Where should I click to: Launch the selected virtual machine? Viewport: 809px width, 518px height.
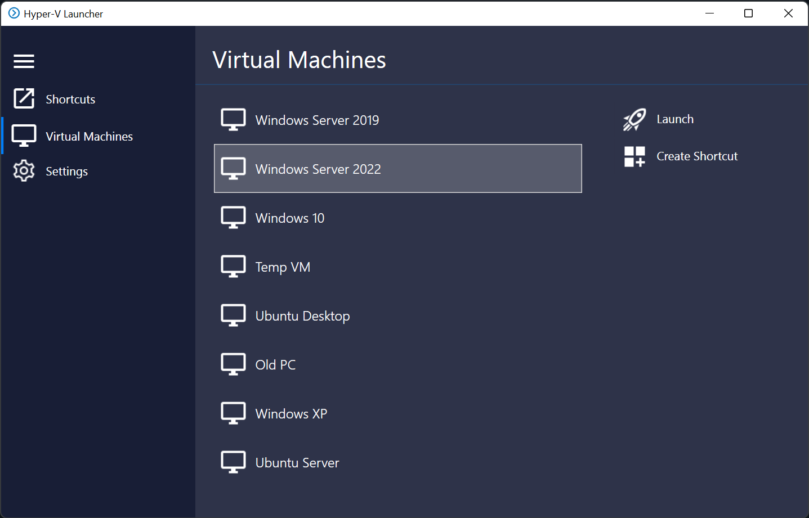point(675,119)
